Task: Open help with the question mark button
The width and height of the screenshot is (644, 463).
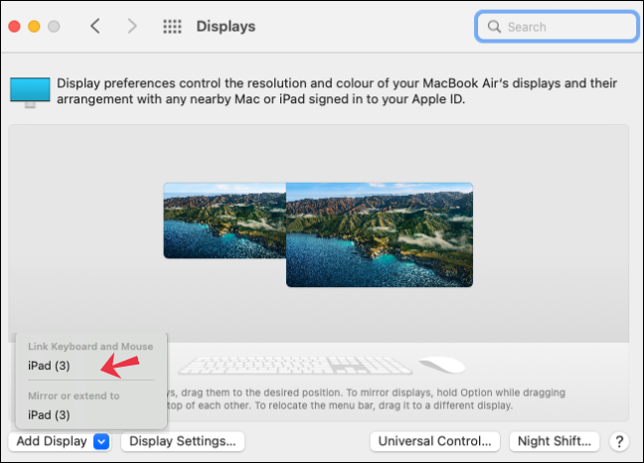Action: pos(618,441)
